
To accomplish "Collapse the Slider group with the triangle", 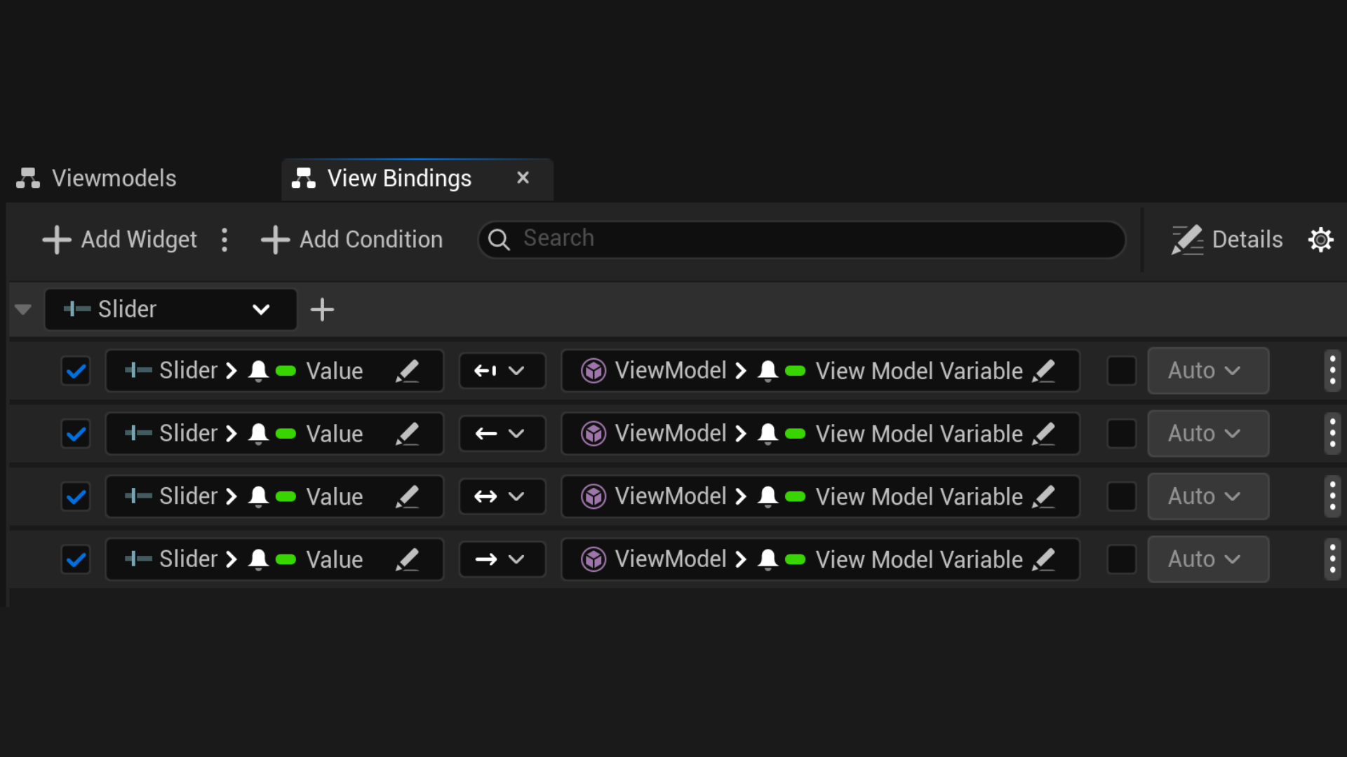I will click(x=23, y=309).
